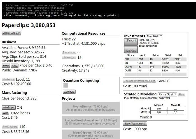Purchase another AutoClipper

[10, 126]
